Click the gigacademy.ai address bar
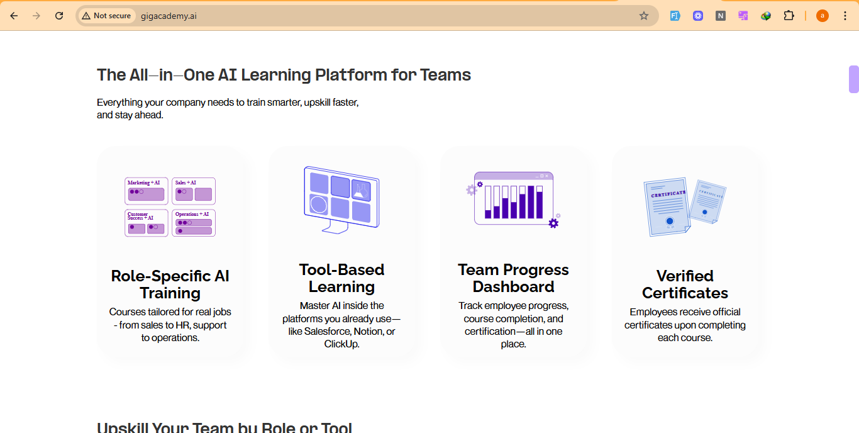This screenshot has width=859, height=433. point(377,16)
